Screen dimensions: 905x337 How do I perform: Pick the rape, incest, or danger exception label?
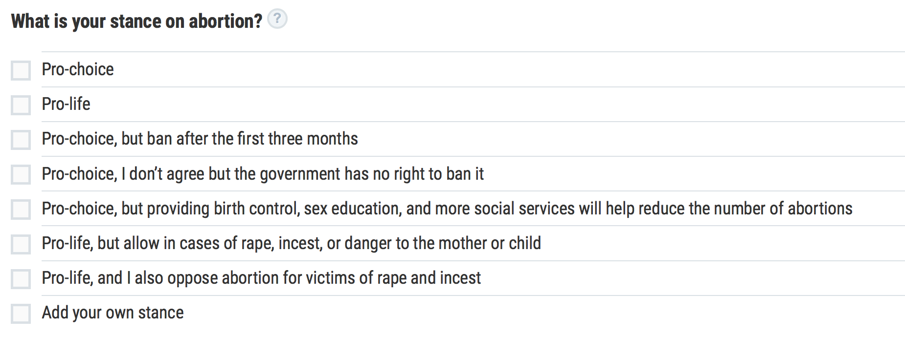pyautogui.click(x=291, y=243)
